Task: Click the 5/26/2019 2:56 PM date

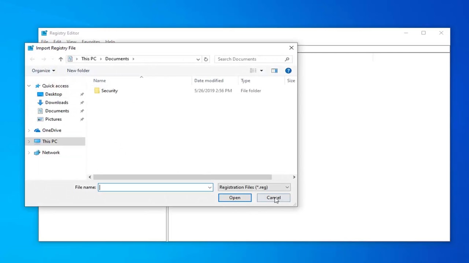Action: (213, 91)
